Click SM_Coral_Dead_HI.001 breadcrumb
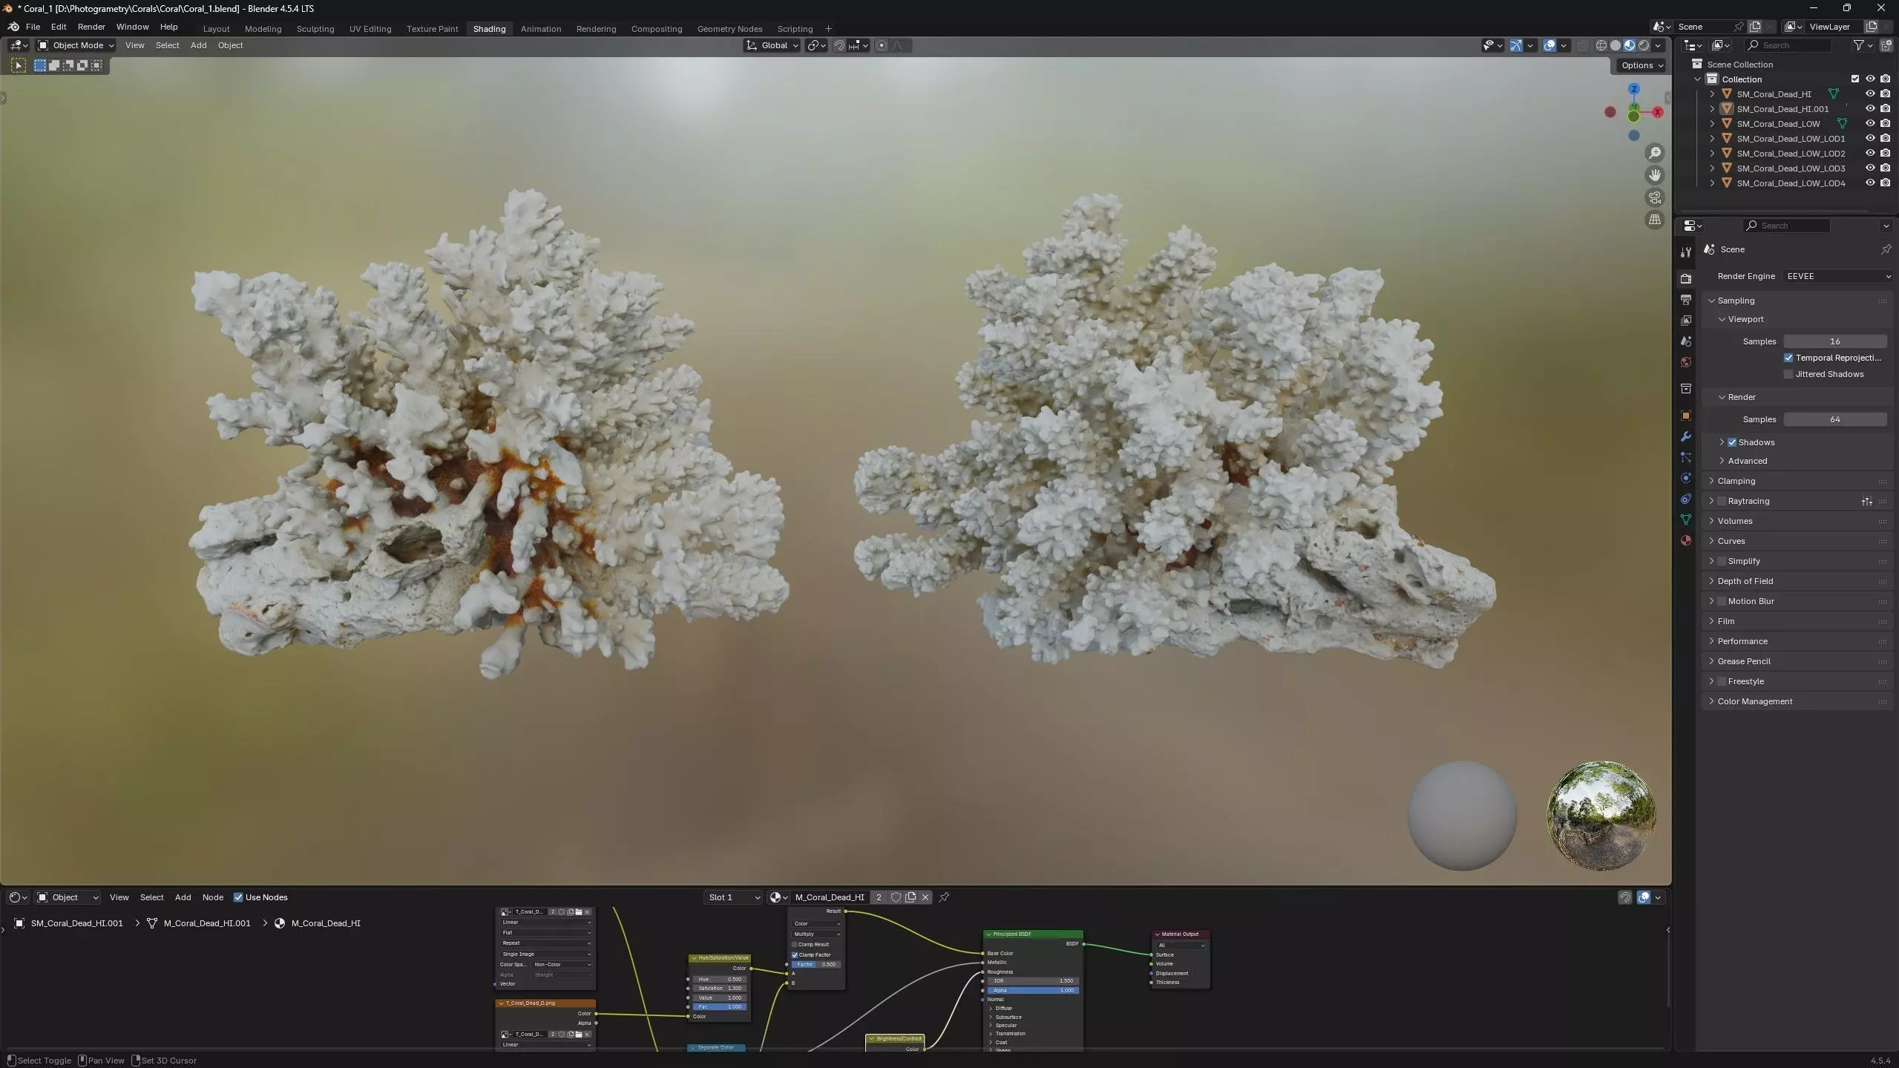The width and height of the screenshot is (1899, 1068). [76, 923]
